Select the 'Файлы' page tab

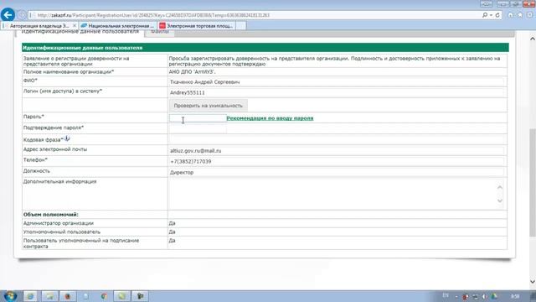coord(160,32)
